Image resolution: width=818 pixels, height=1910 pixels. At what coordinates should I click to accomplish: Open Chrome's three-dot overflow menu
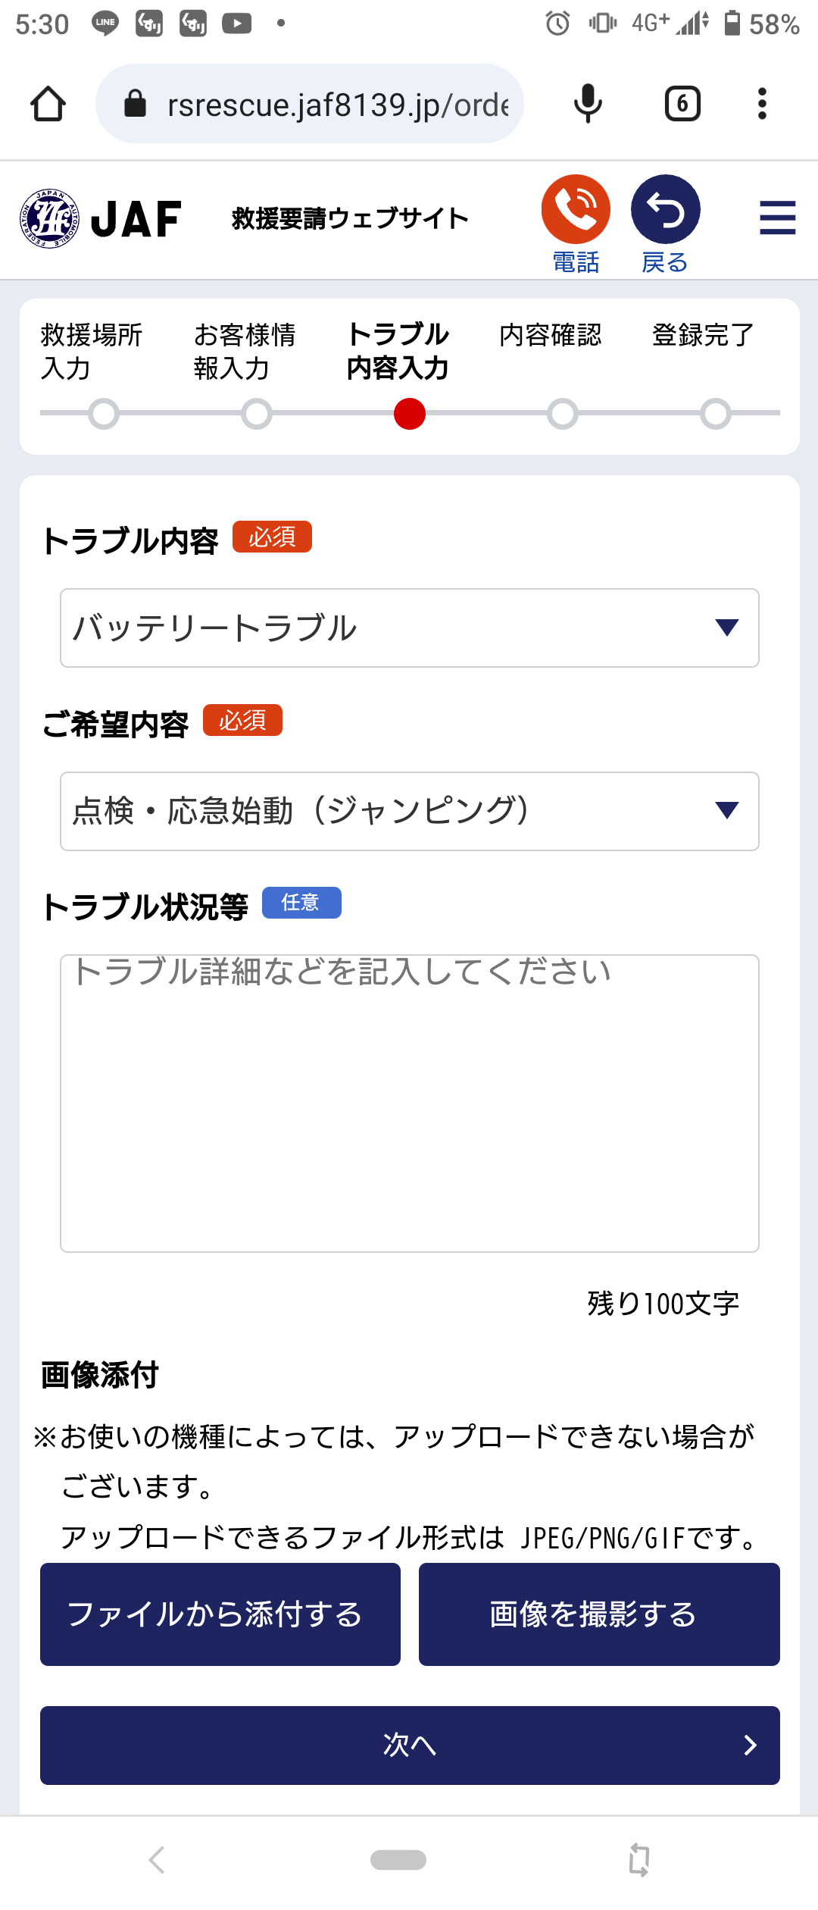click(x=762, y=104)
